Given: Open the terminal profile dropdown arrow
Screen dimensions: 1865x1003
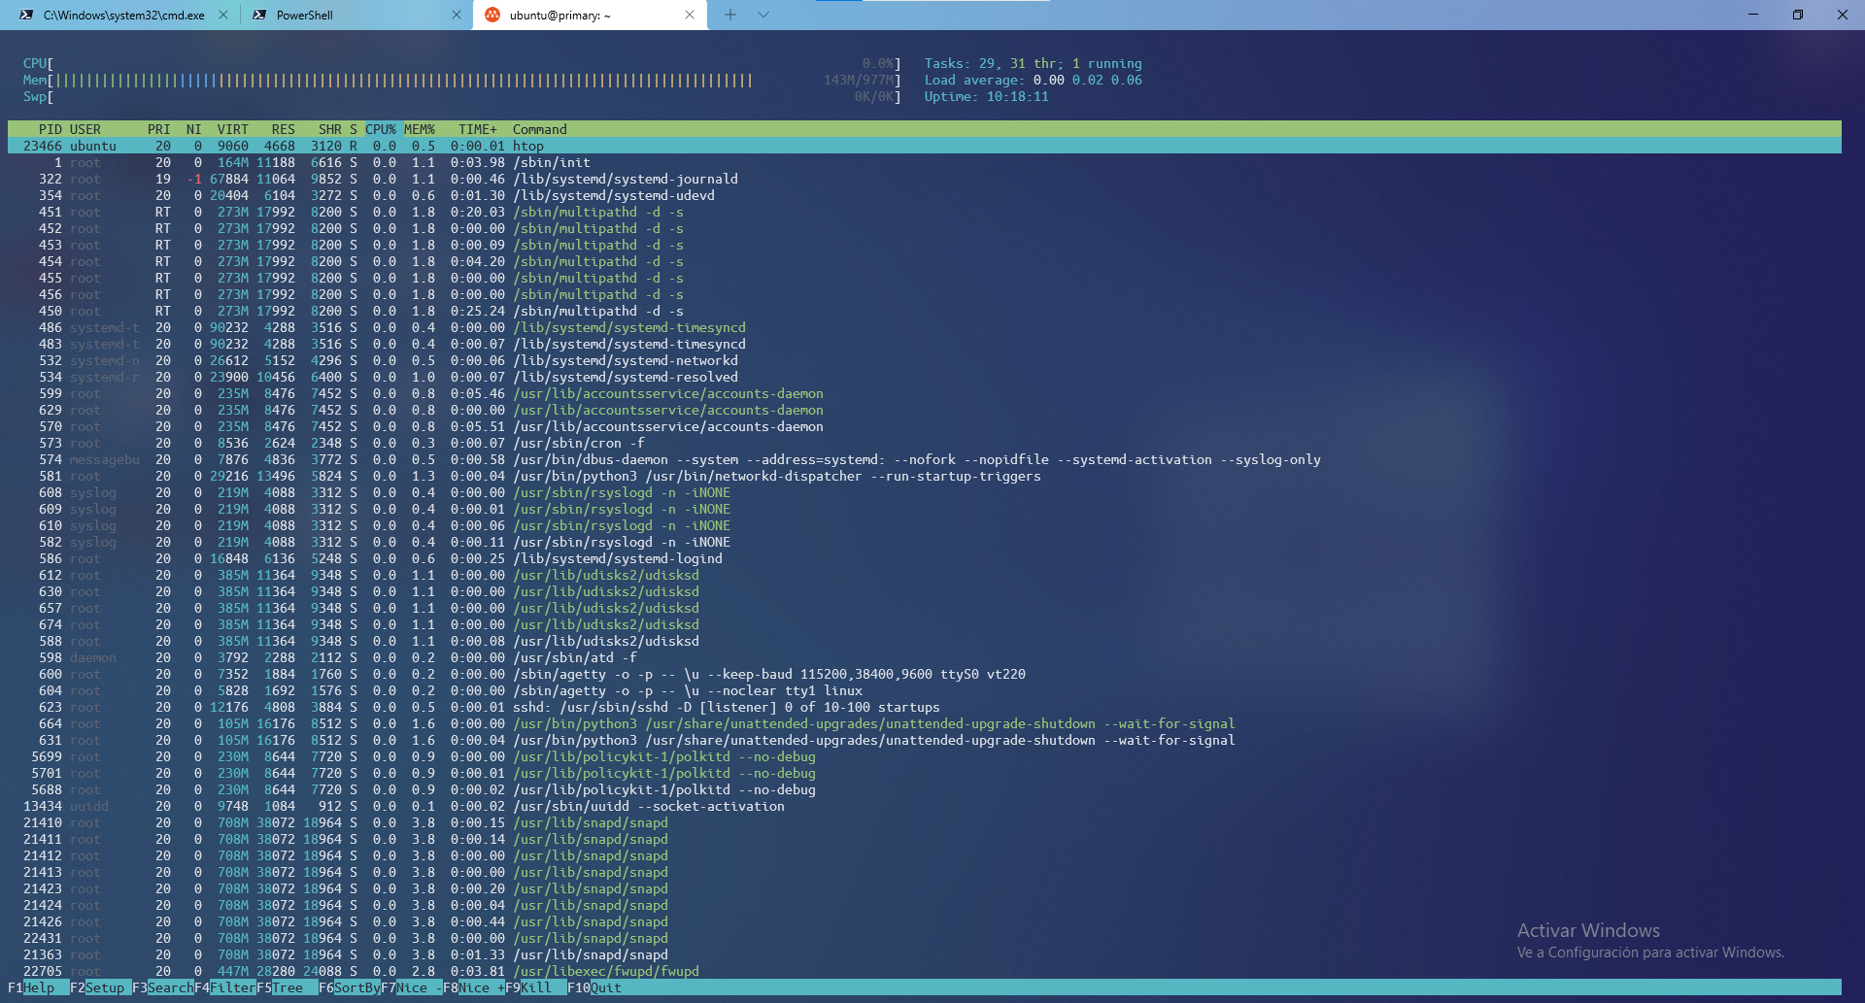Looking at the screenshot, I should coord(763,15).
